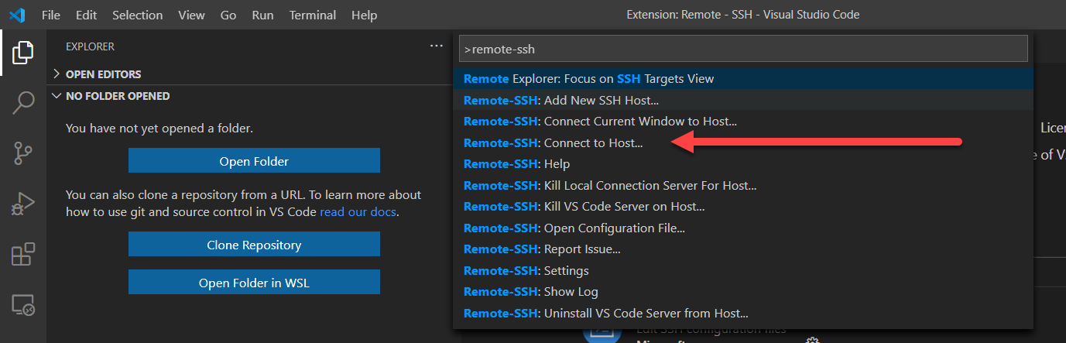
Task: Open the Explorer view in activity bar
Action: (23, 53)
